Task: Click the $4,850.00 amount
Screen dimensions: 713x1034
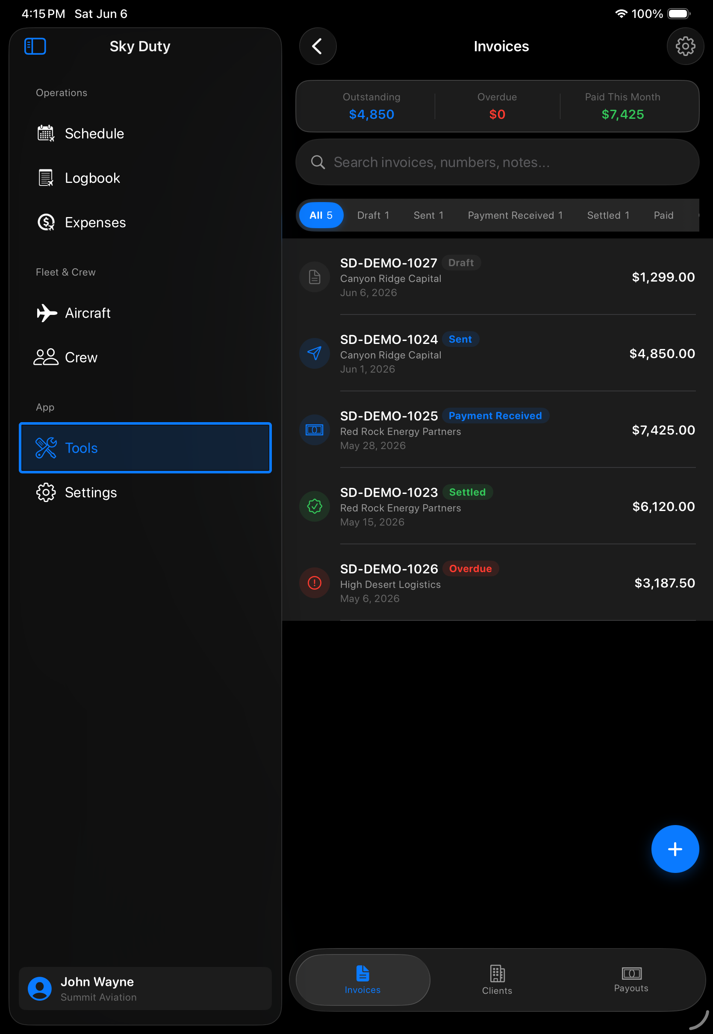Action: [662, 353]
